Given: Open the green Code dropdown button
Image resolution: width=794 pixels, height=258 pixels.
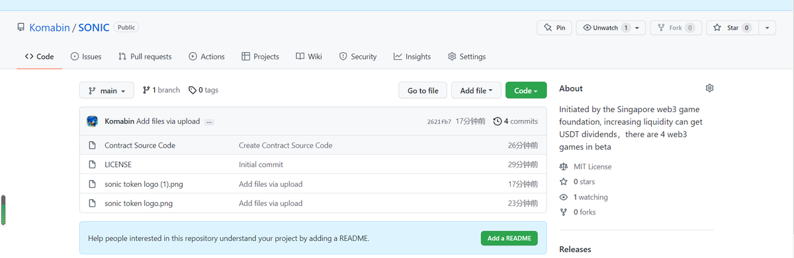Looking at the screenshot, I should tap(526, 90).
